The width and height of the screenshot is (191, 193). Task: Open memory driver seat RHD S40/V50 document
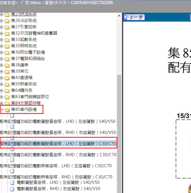coord(58,133)
